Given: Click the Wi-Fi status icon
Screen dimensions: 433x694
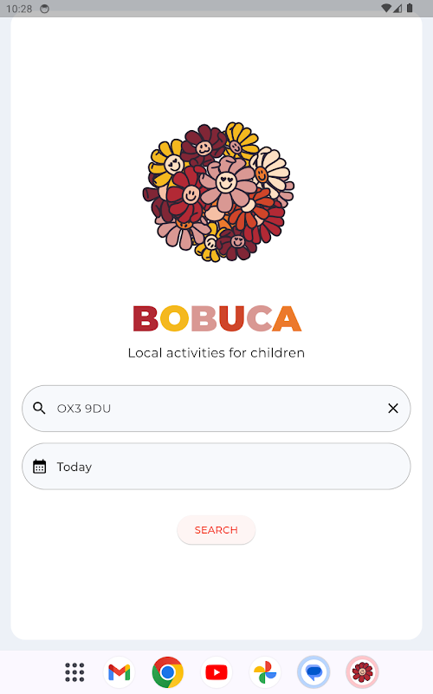Looking at the screenshot, I should (x=386, y=8).
